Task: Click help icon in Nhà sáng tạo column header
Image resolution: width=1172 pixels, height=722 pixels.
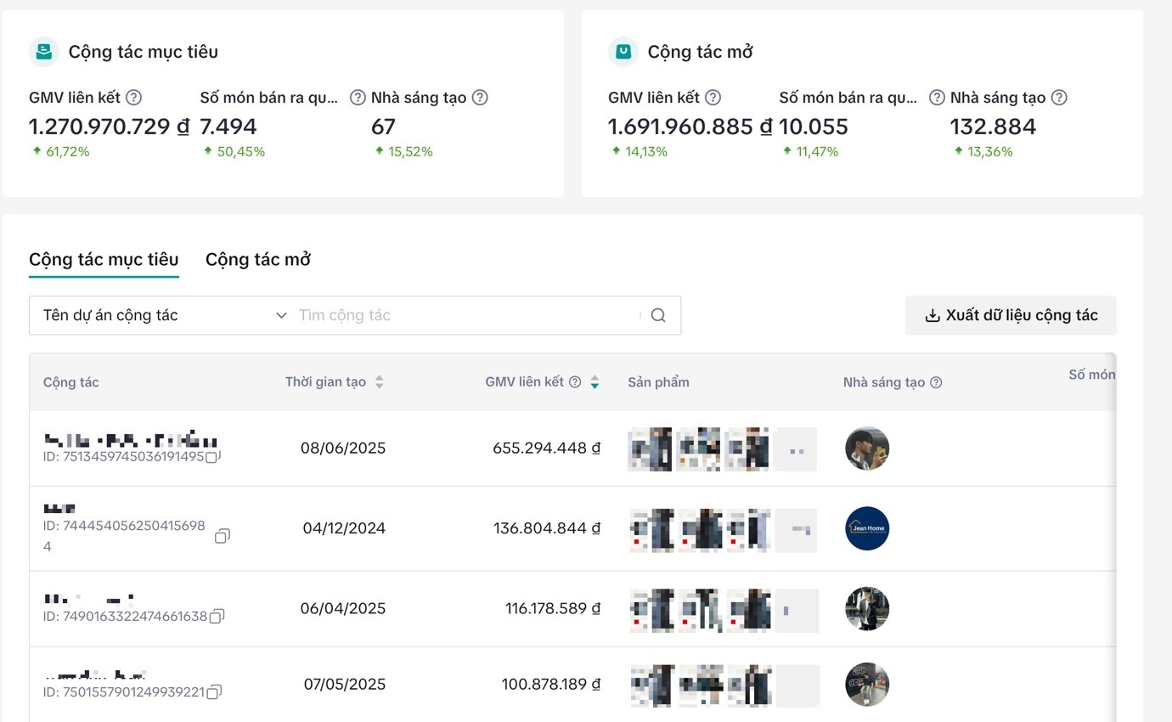Action: 936,382
